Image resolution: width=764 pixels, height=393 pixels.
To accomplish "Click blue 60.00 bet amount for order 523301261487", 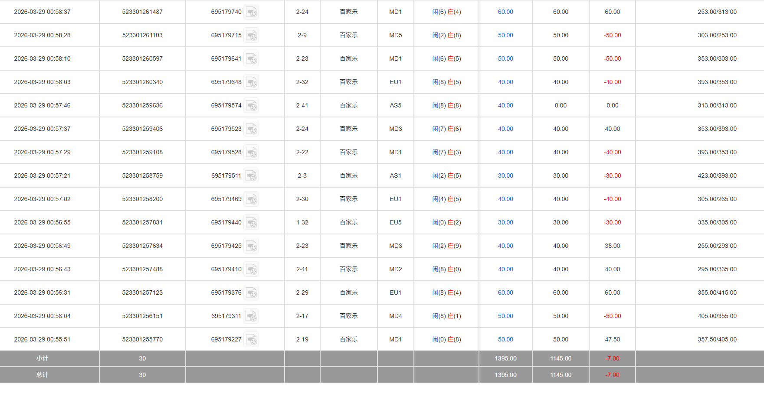I will pos(505,12).
